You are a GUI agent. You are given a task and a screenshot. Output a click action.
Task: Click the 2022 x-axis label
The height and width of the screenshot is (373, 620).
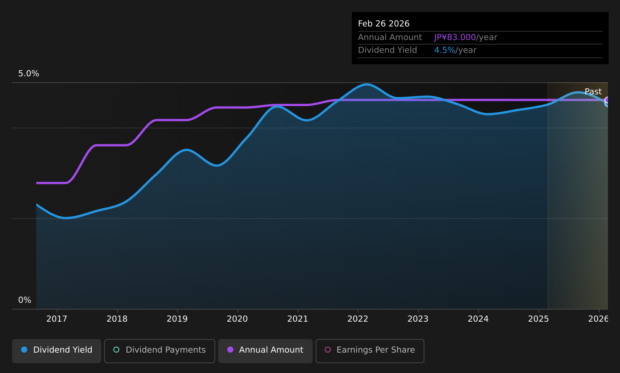358,319
